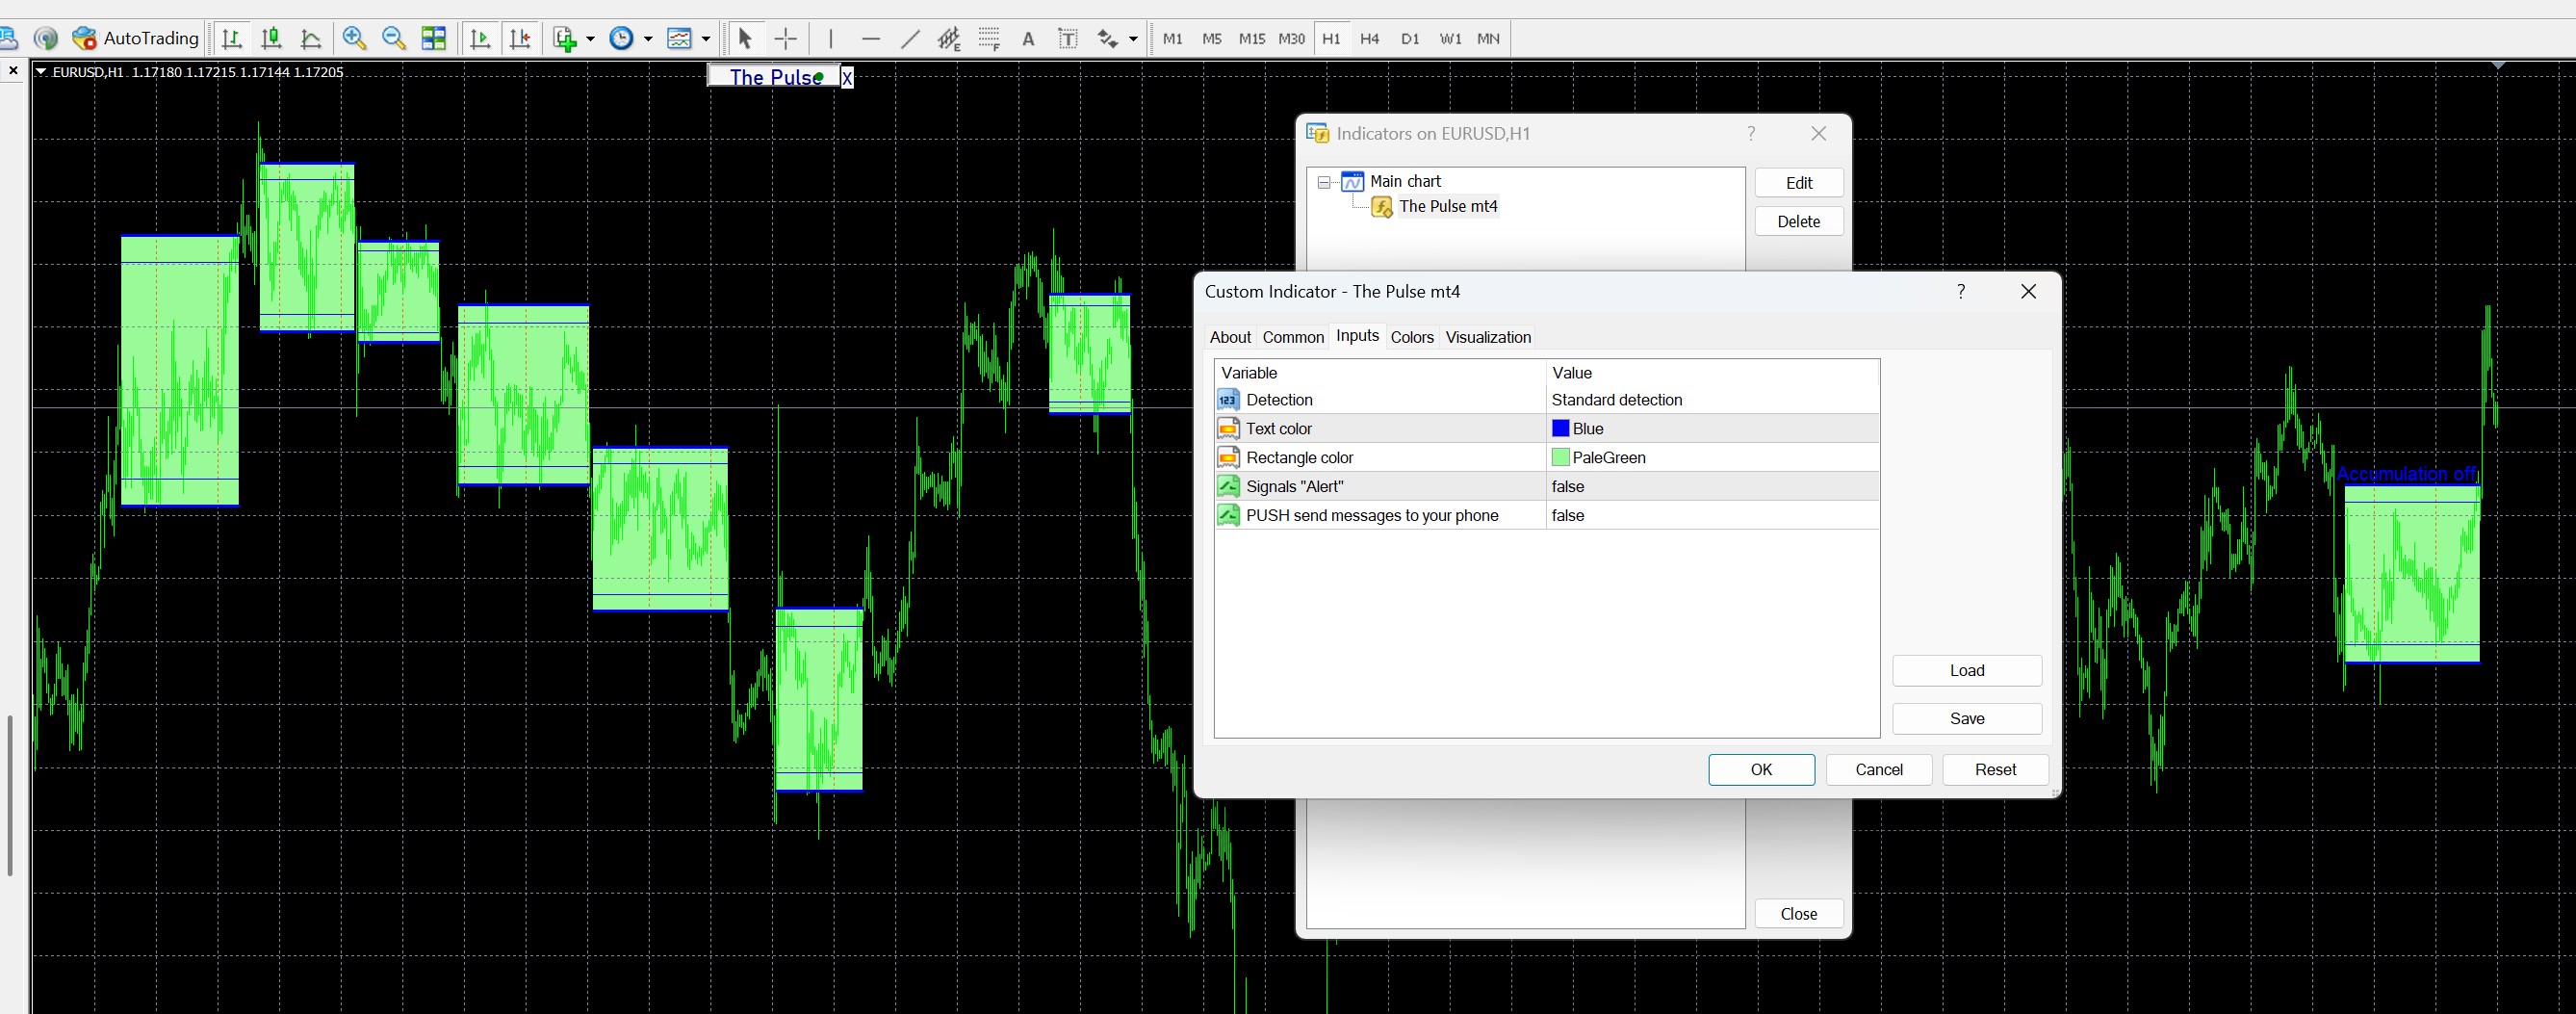Click the Tile Windows icon
Image resolution: width=2576 pixels, height=1014 pixels.
(x=434, y=39)
